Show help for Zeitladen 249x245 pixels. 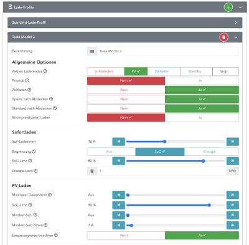coord(29,90)
